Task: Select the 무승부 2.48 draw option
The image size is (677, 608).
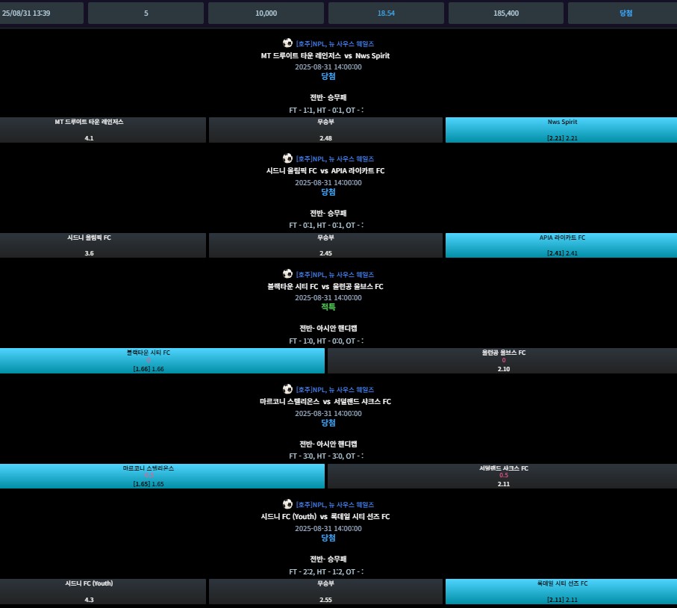Action: point(325,130)
